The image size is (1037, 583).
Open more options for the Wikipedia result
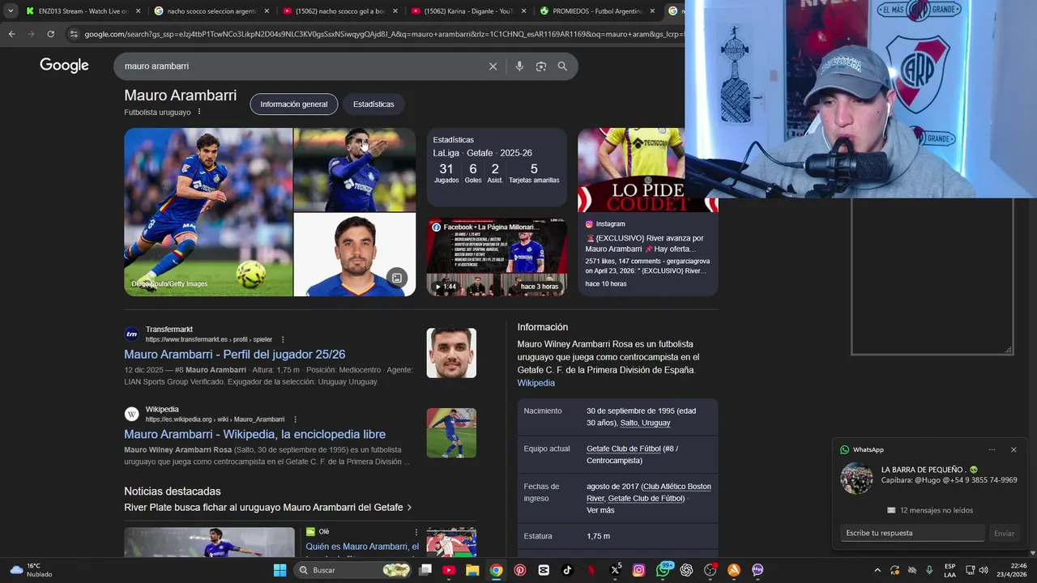[295, 419]
